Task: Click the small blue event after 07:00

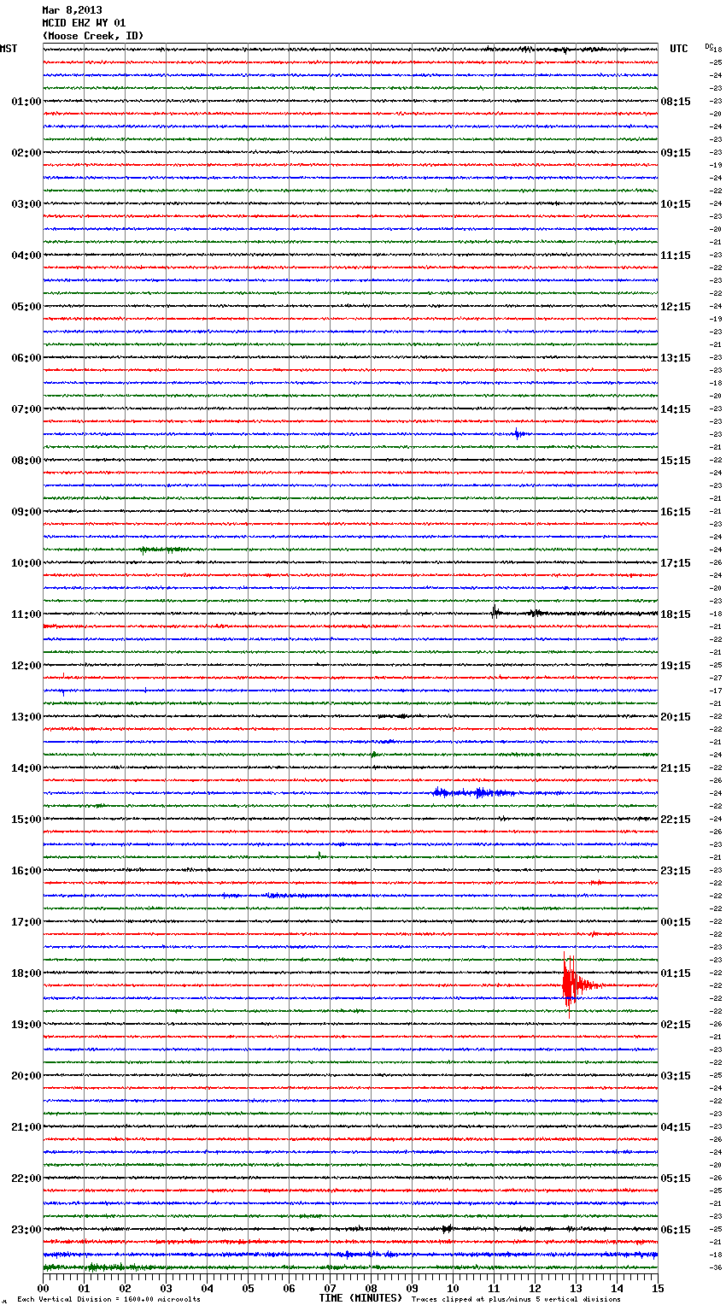Action: point(520,434)
